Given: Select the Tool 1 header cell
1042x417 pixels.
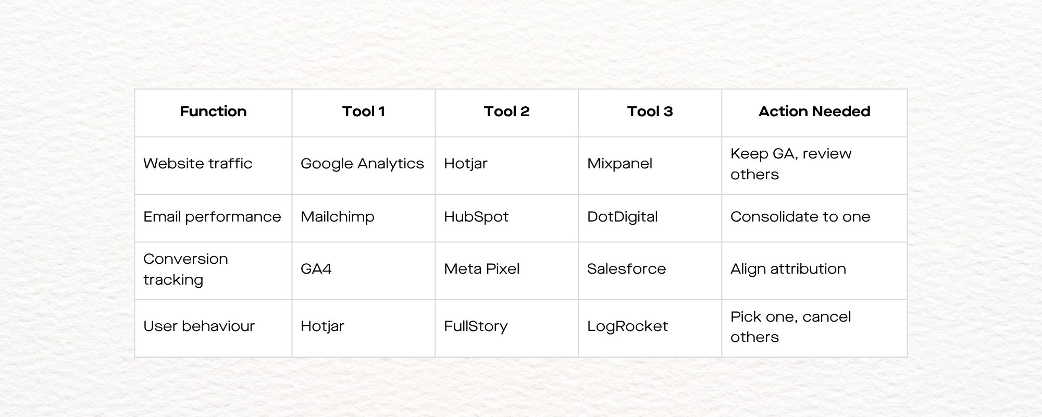Looking at the screenshot, I should click(363, 112).
